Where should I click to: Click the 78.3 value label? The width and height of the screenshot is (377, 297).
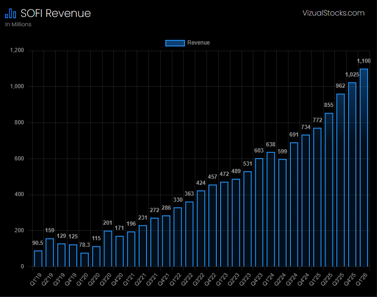pos(84,245)
